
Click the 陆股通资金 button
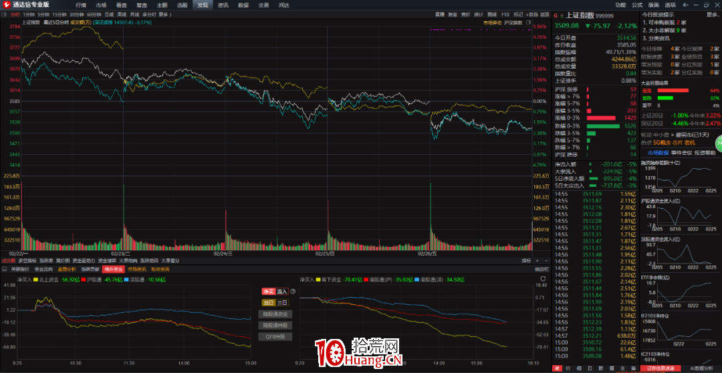[x=275, y=314]
